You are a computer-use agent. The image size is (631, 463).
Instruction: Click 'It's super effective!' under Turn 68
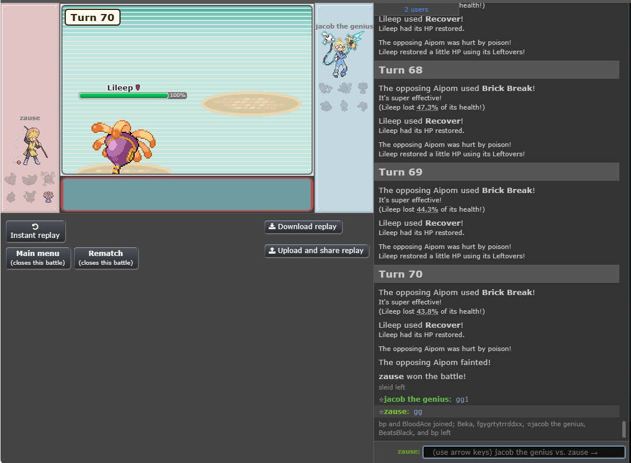click(x=410, y=98)
